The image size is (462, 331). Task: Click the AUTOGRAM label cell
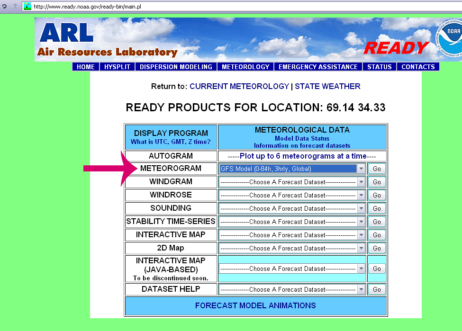coord(171,156)
